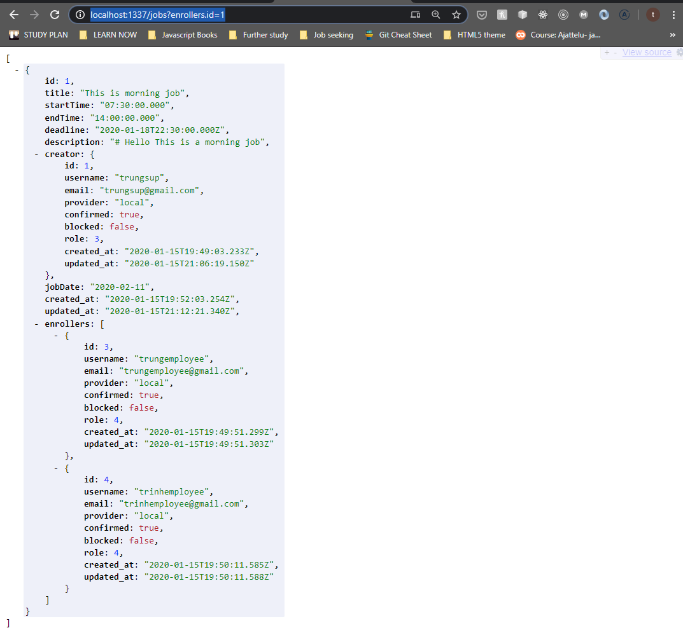
Task: Open the Course: Ajattelu bookmark
Action: (558, 35)
